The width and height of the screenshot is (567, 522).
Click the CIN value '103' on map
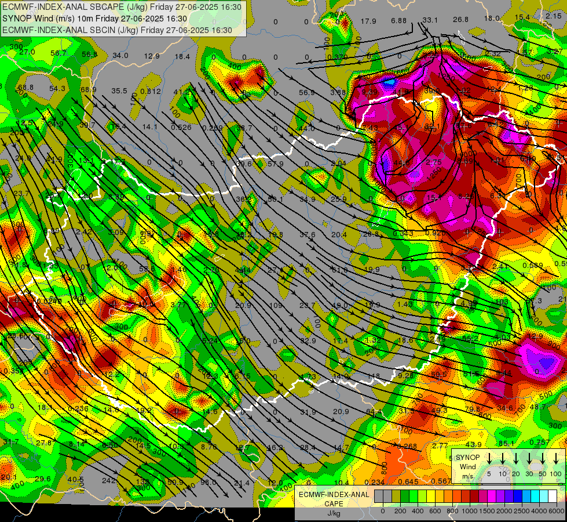pyautogui.click(x=502, y=302)
